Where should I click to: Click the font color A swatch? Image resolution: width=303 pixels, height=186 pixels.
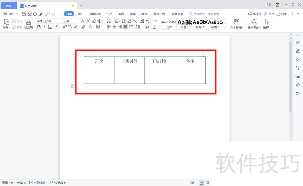tap(90, 27)
